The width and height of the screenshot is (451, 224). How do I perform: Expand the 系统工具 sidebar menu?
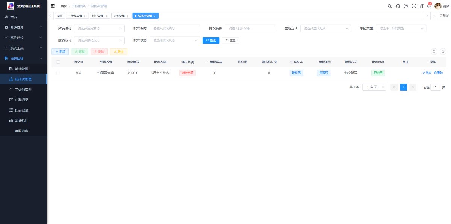coord(23,48)
